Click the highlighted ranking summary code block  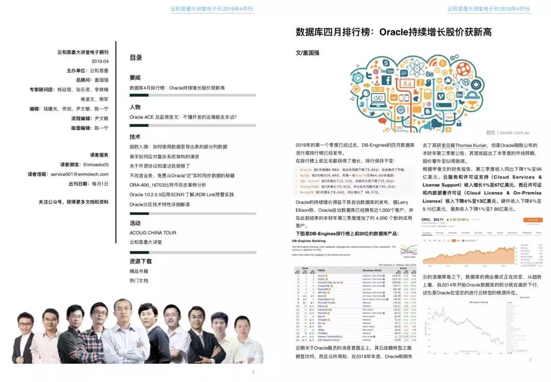tap(355, 181)
